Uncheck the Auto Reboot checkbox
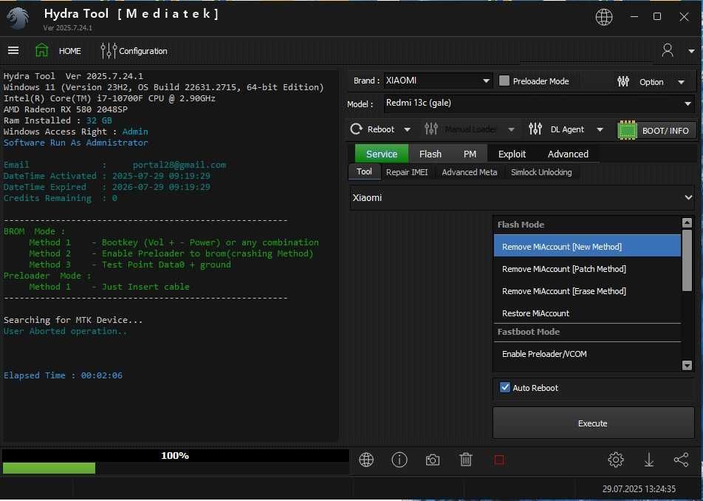 click(x=505, y=387)
